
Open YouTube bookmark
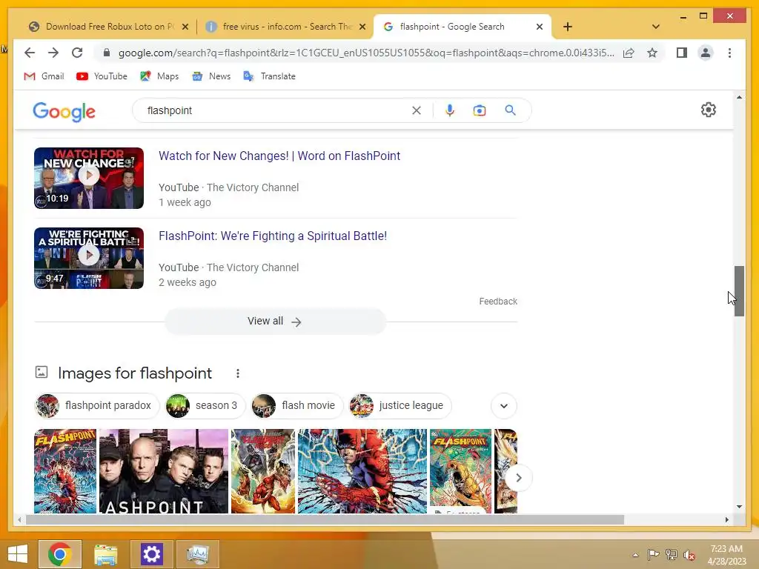coord(102,76)
